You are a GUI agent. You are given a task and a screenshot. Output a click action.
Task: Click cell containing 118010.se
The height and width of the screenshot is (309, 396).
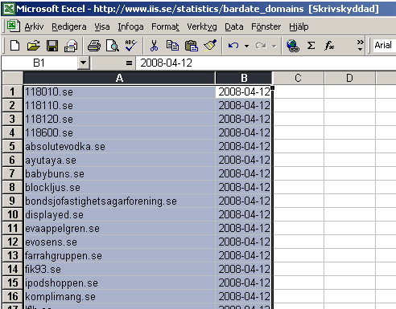[x=119, y=91]
